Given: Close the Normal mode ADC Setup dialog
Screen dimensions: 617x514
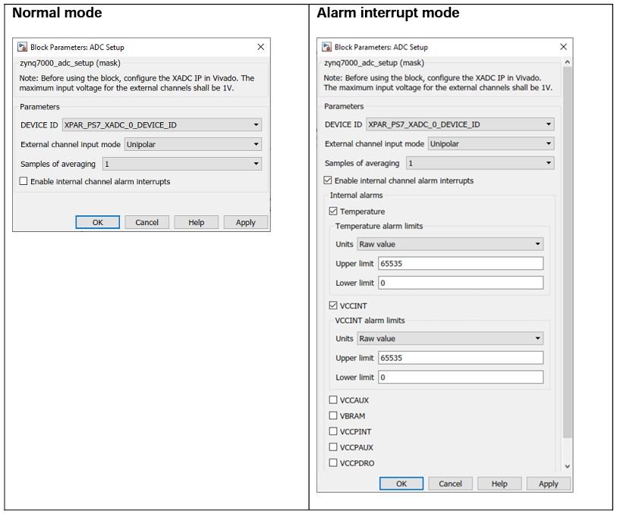Looking at the screenshot, I should [x=260, y=47].
